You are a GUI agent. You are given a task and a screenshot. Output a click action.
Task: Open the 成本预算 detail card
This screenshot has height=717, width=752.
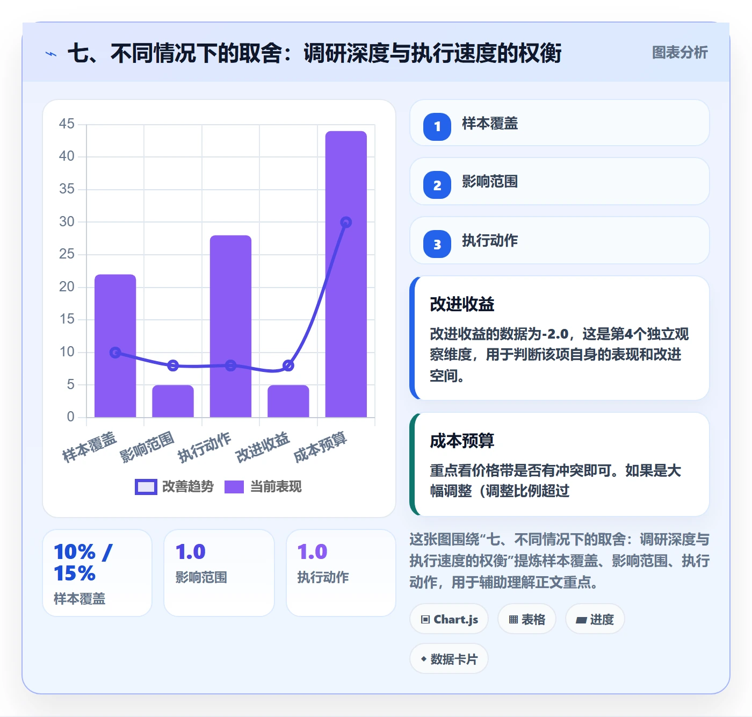tap(559, 464)
